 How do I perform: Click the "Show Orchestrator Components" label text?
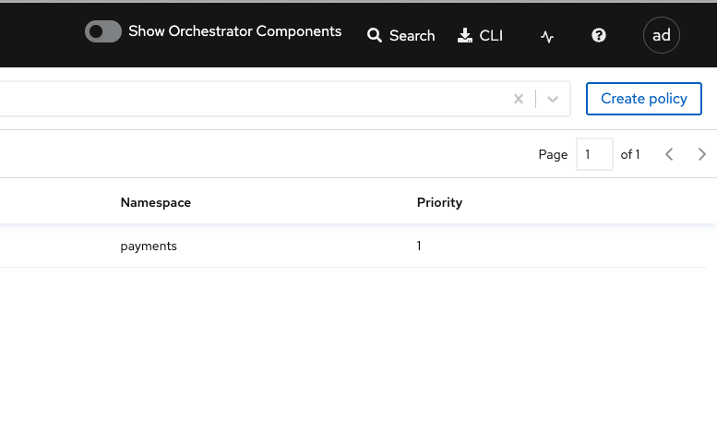tap(234, 31)
